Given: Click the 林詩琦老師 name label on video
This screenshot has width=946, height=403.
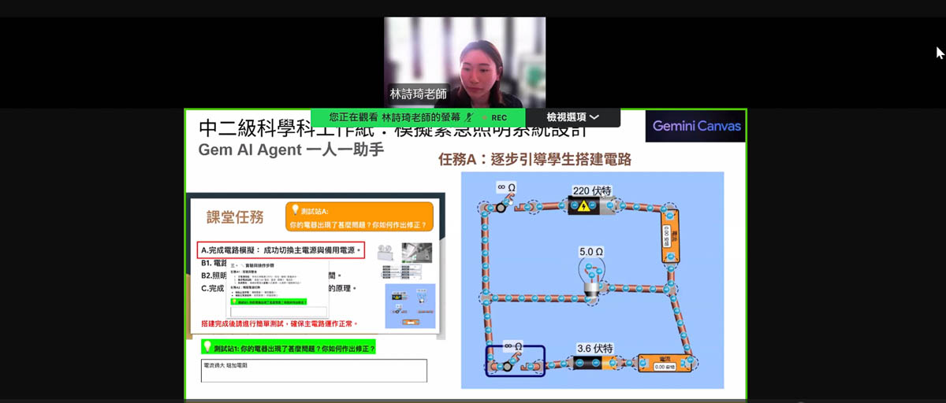Looking at the screenshot, I should [x=418, y=94].
